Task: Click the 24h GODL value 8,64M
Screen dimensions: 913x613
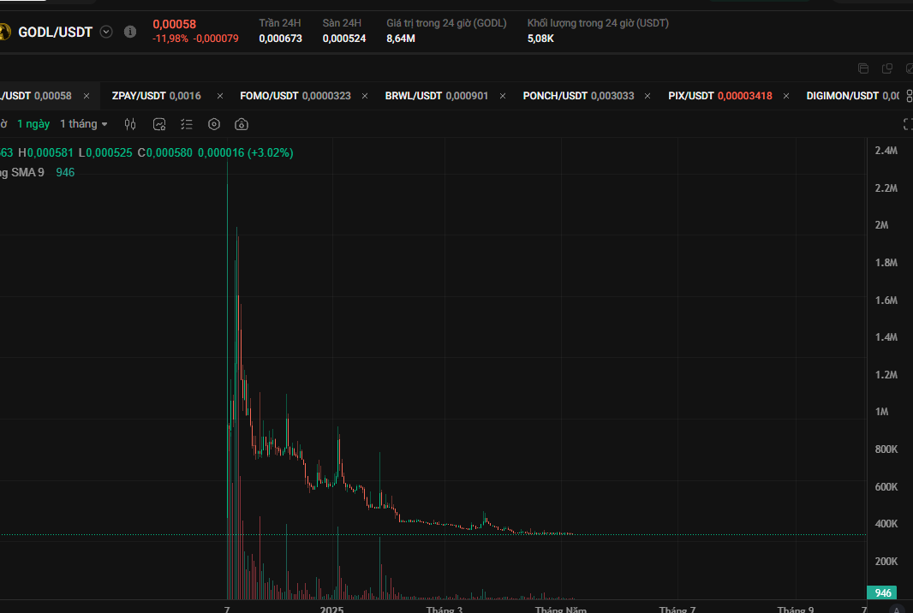Action: point(401,39)
